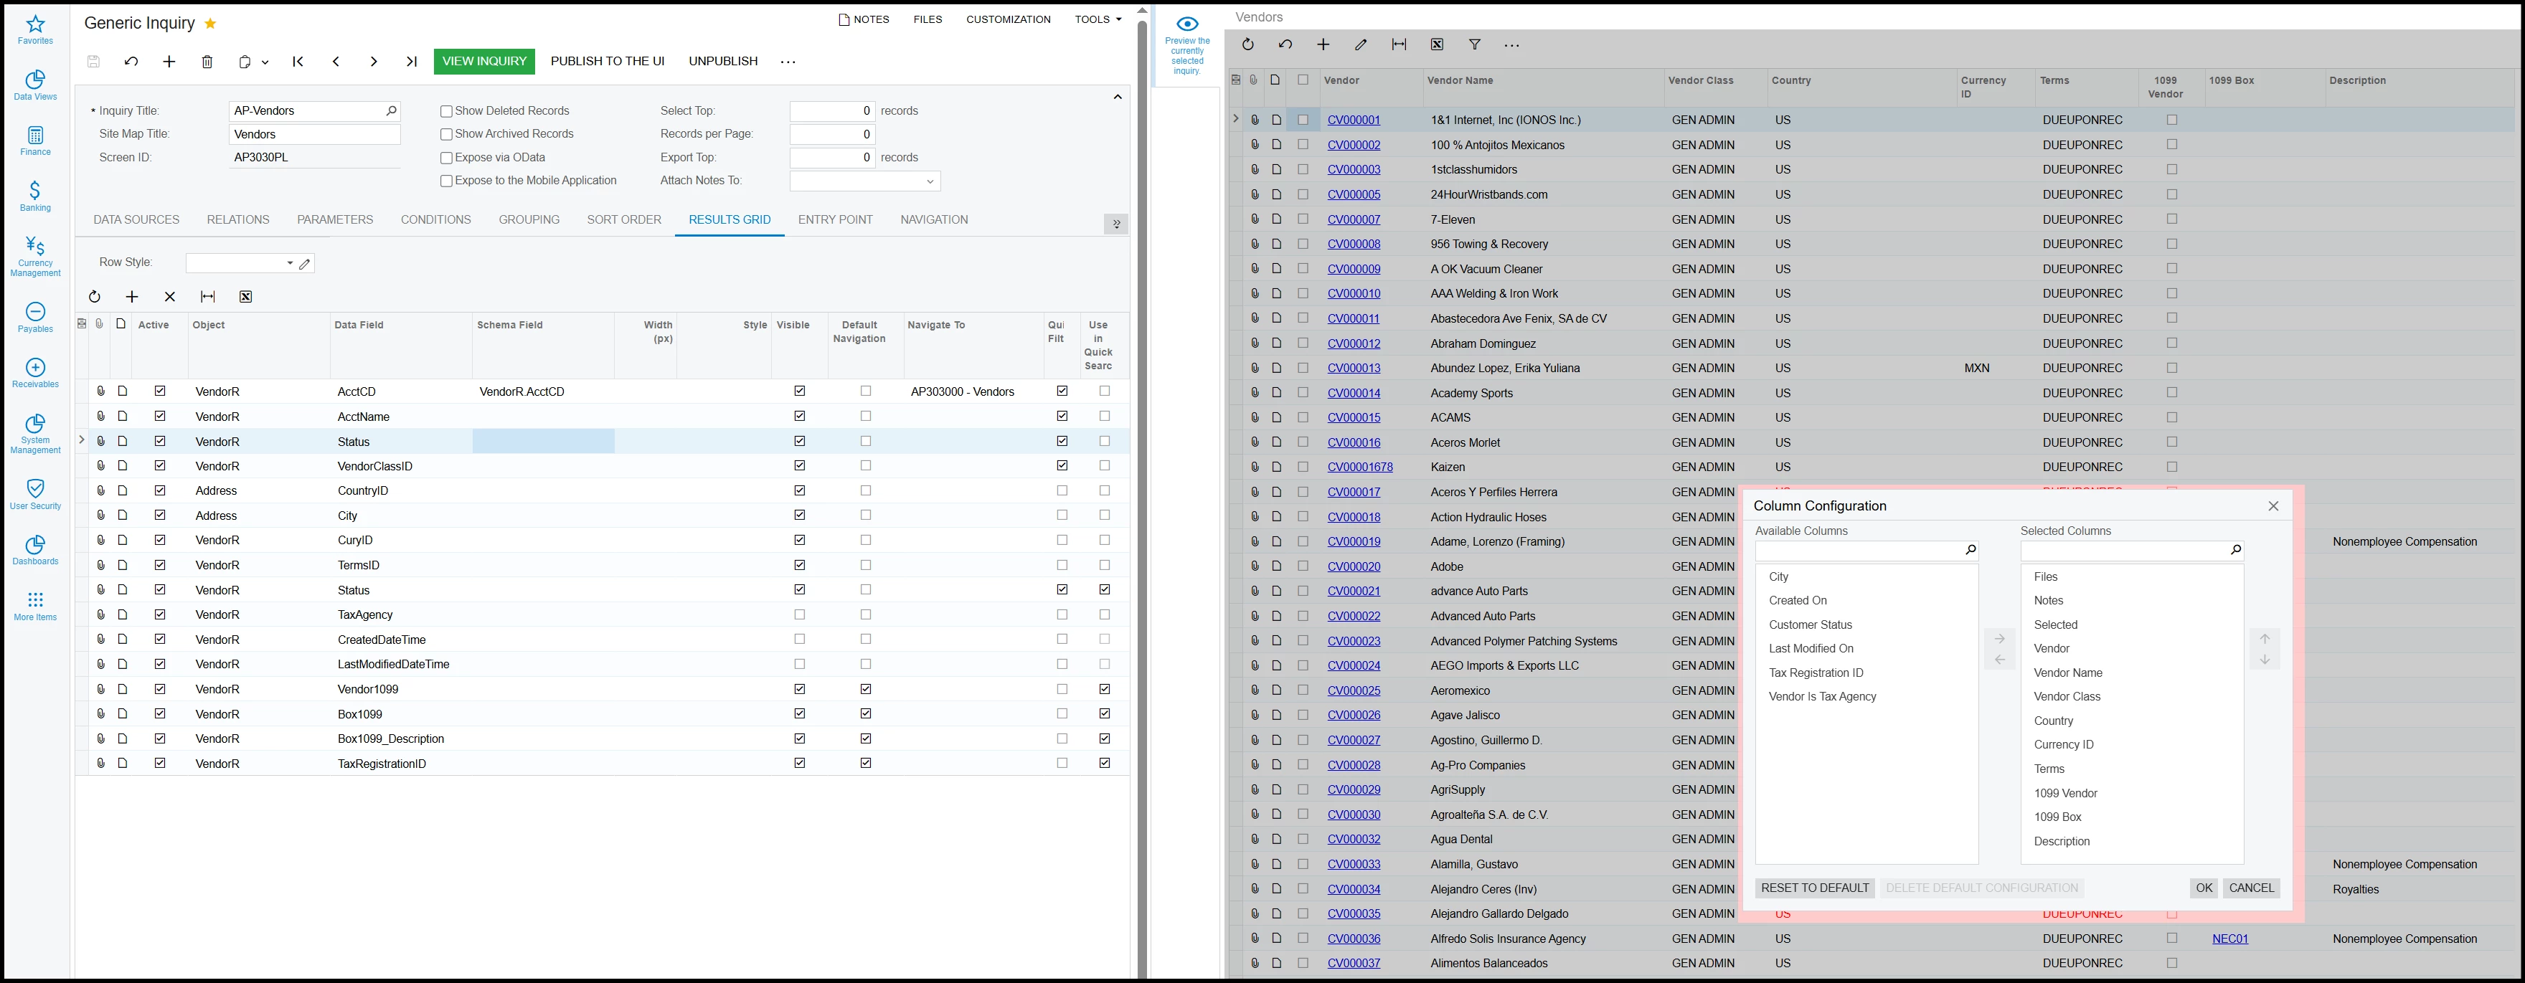Check the Visible box for TaxAgency row
The image size is (2525, 983).
(x=800, y=614)
